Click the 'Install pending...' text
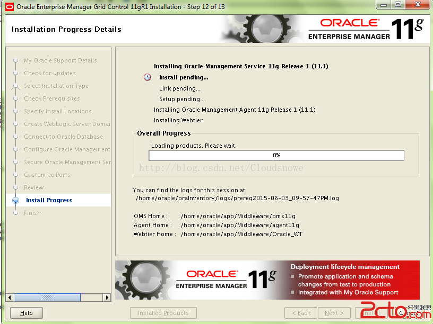433x324 pixels. (x=184, y=77)
